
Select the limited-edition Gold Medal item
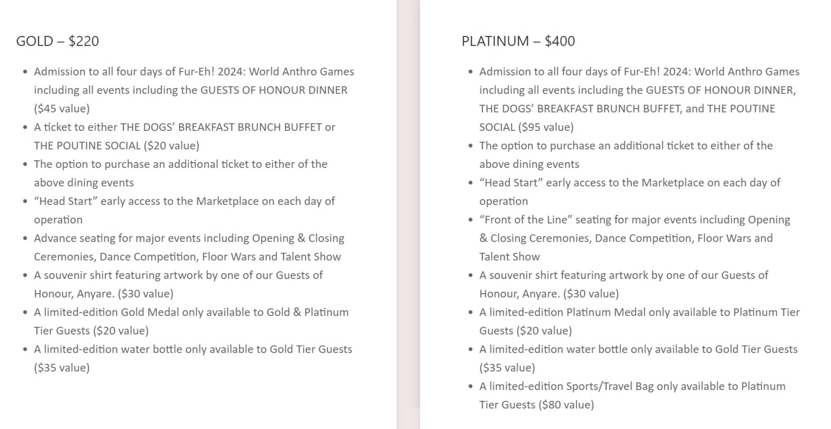191,312
